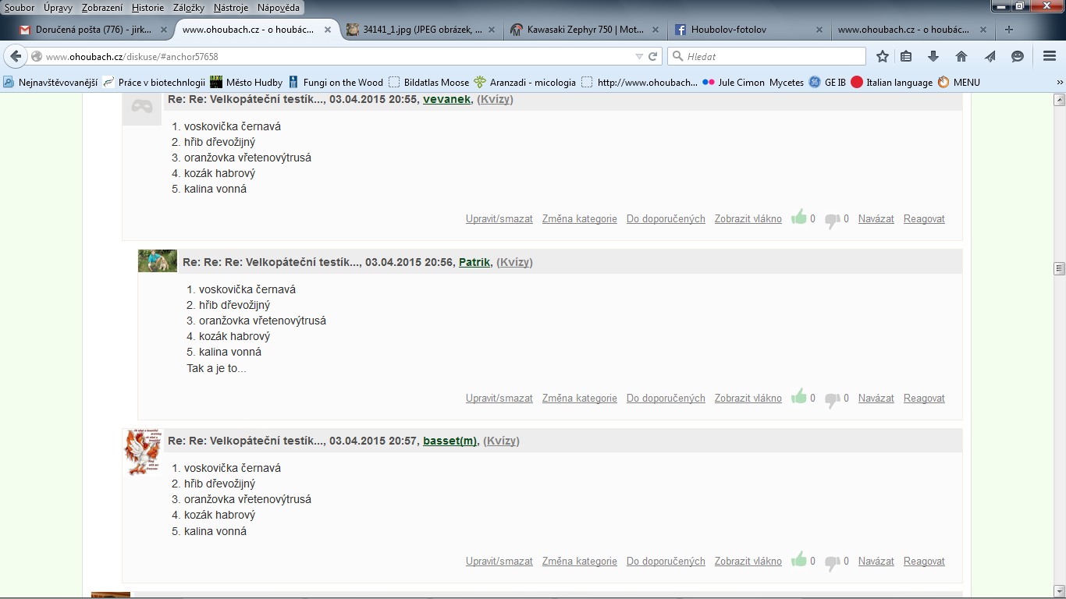Open the Záložky menu
Viewport: 1066px width, 599px height.
189,7
